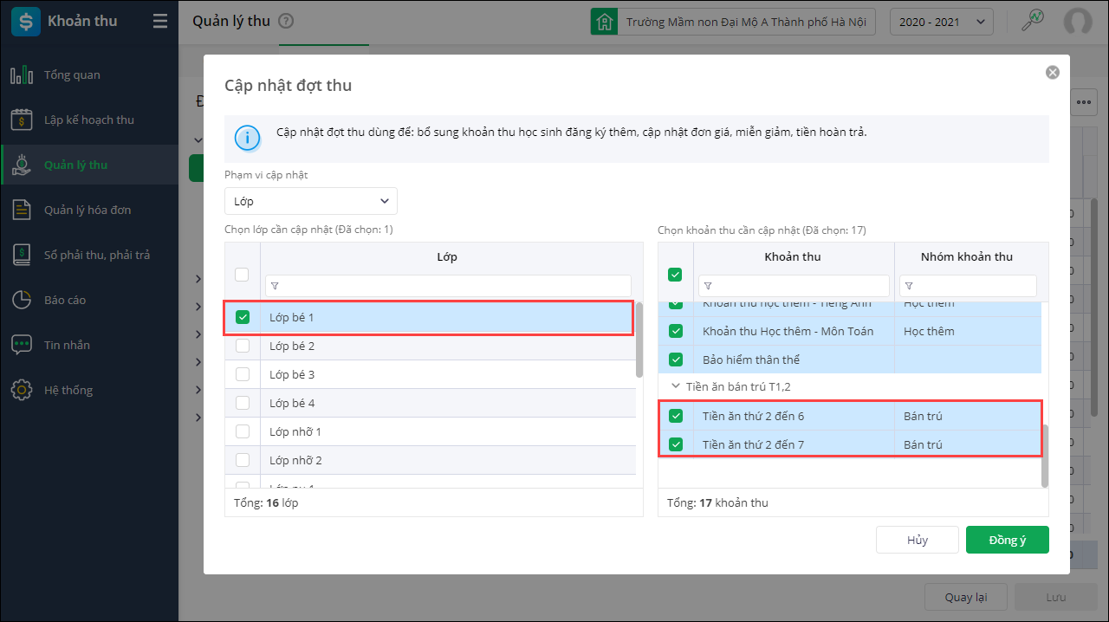Select the Lớp nhỡ 2 row text

click(x=295, y=461)
